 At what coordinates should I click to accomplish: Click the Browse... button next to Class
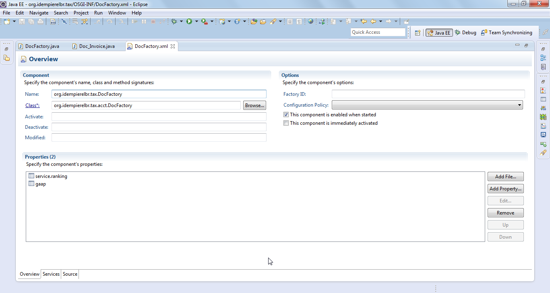tap(254, 105)
